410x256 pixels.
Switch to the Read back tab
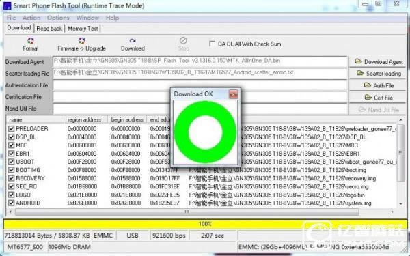(49, 28)
